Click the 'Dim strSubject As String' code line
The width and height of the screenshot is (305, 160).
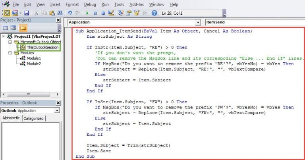coord(119,37)
